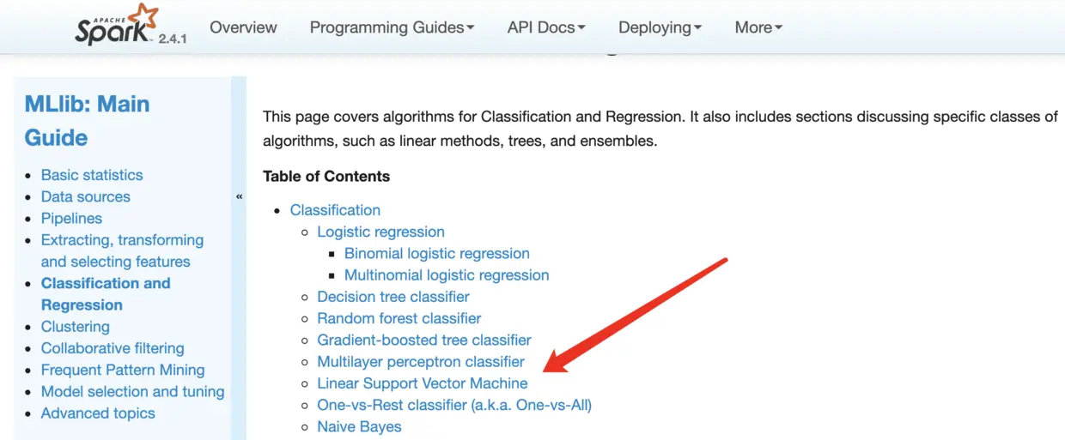Open One-vs-Rest classifier section
This screenshot has width=1065, height=440.
tap(454, 405)
